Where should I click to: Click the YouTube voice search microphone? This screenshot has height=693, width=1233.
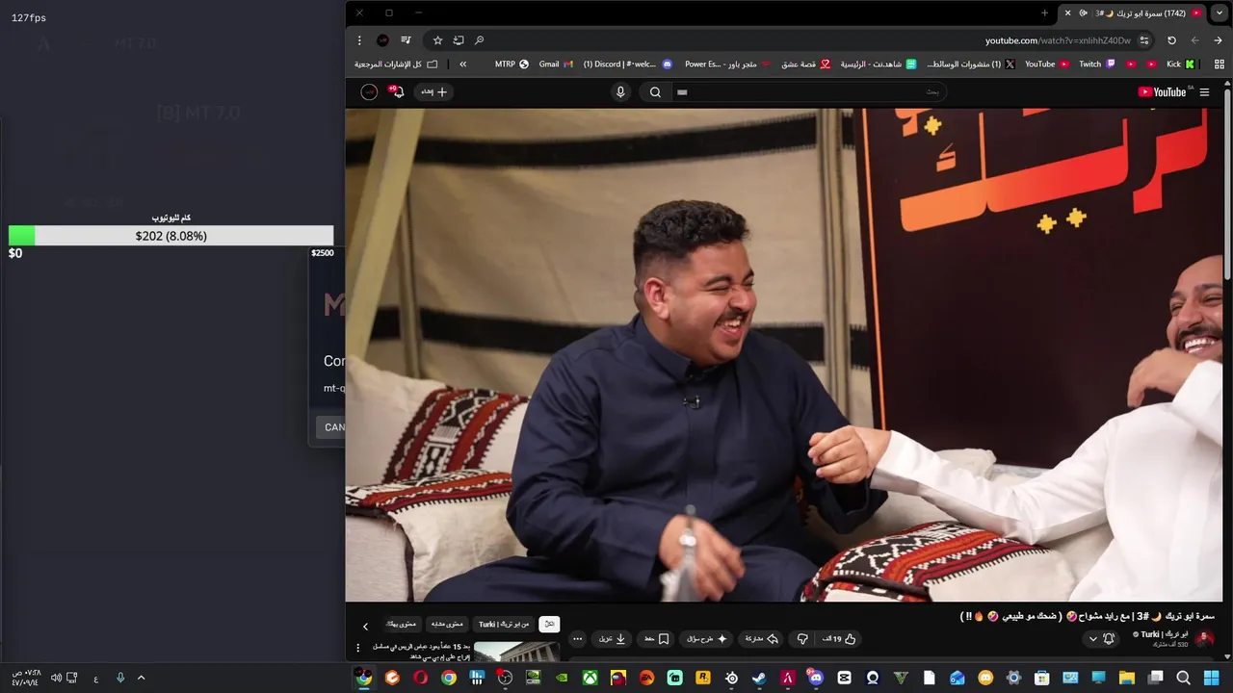620,92
